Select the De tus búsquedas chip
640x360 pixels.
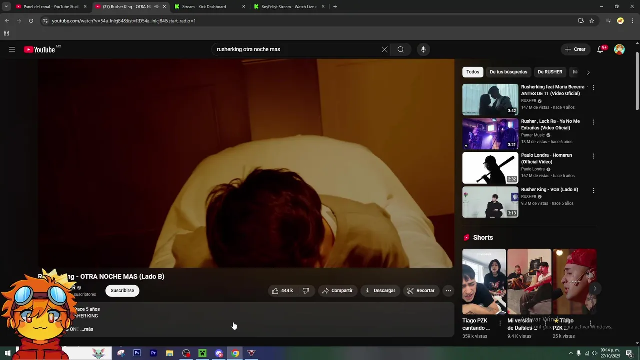pos(508,72)
